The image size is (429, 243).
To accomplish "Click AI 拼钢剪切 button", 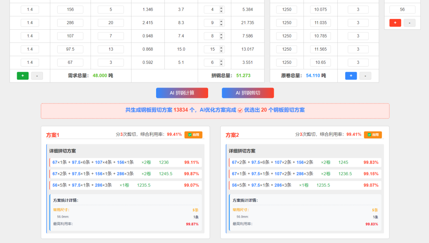I will [x=248, y=93].
